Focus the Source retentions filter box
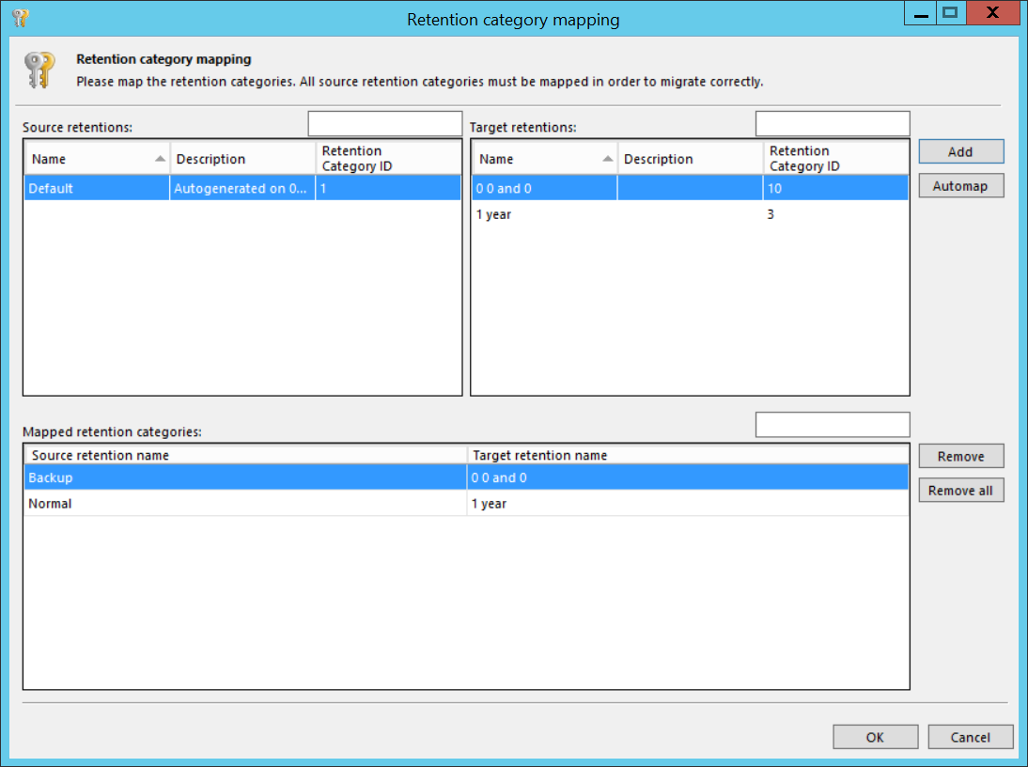This screenshot has height=767, width=1028. tap(385, 124)
